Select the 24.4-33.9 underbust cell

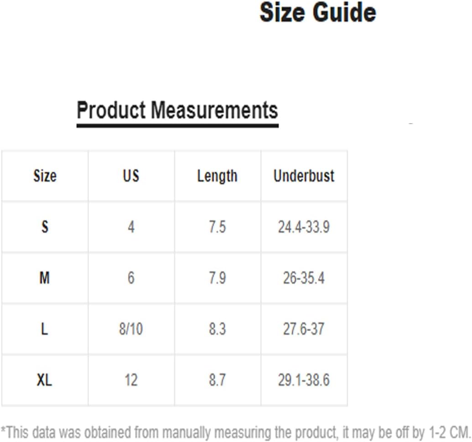[304, 227]
